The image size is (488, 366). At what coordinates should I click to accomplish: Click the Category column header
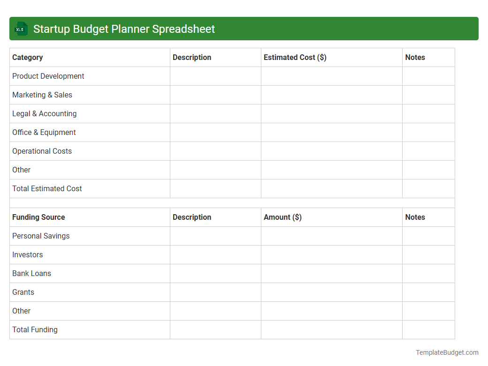pos(27,57)
